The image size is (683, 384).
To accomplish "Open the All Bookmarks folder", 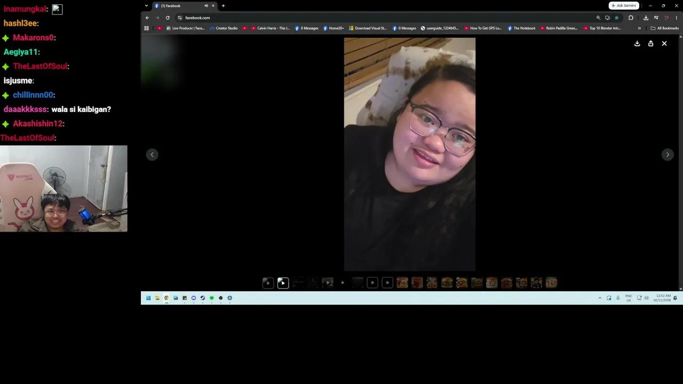I will [664, 28].
